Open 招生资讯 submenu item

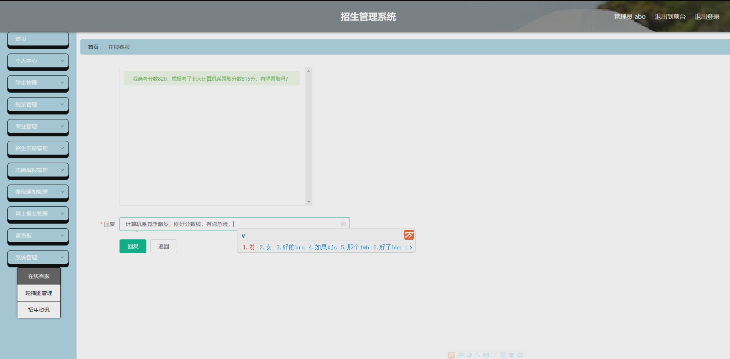pos(39,310)
